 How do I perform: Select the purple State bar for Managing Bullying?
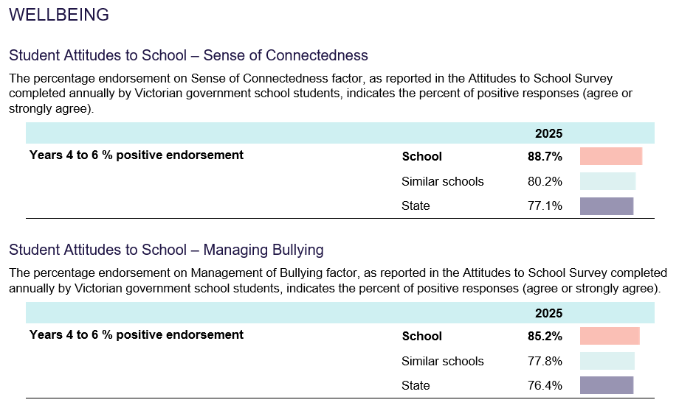click(607, 385)
